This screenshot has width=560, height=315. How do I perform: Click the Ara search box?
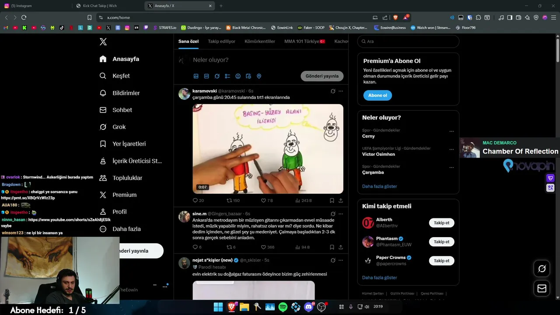(x=408, y=41)
